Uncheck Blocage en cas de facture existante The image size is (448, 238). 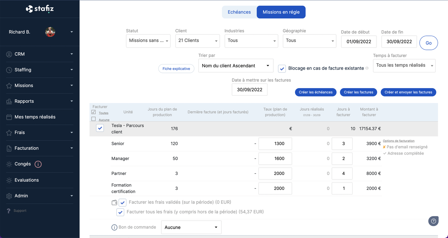pos(282,68)
